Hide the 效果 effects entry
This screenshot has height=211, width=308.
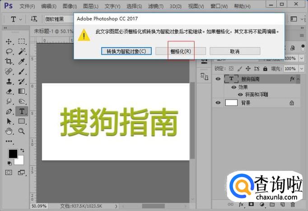[x=234, y=87]
